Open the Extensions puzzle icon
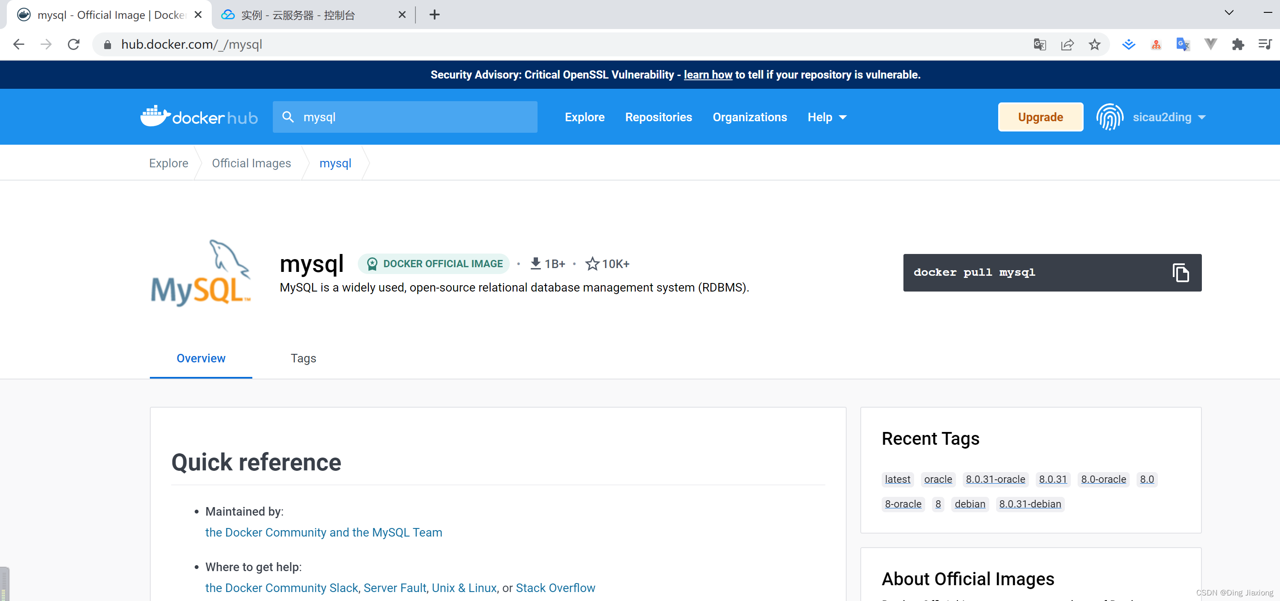This screenshot has width=1280, height=601. coord(1238,45)
